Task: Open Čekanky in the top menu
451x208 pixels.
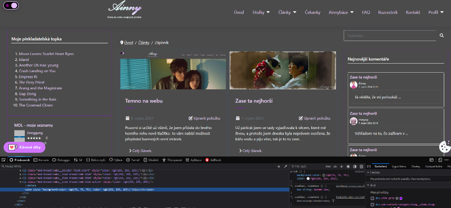Action: point(313,12)
